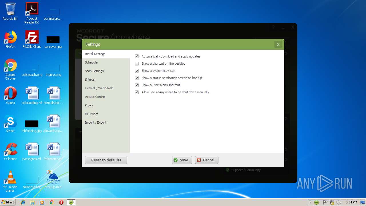
Task: Click Support / Community in Webroot window
Action: coord(246,170)
